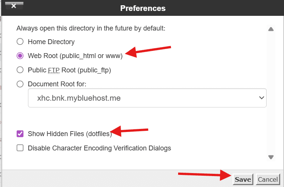The height and width of the screenshot is (187, 284).
Task: Click the "Home Directory" label text
Action: (51, 42)
